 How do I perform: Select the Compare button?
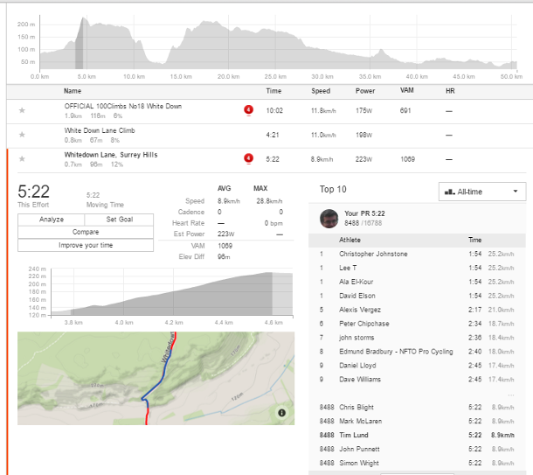[85, 233]
